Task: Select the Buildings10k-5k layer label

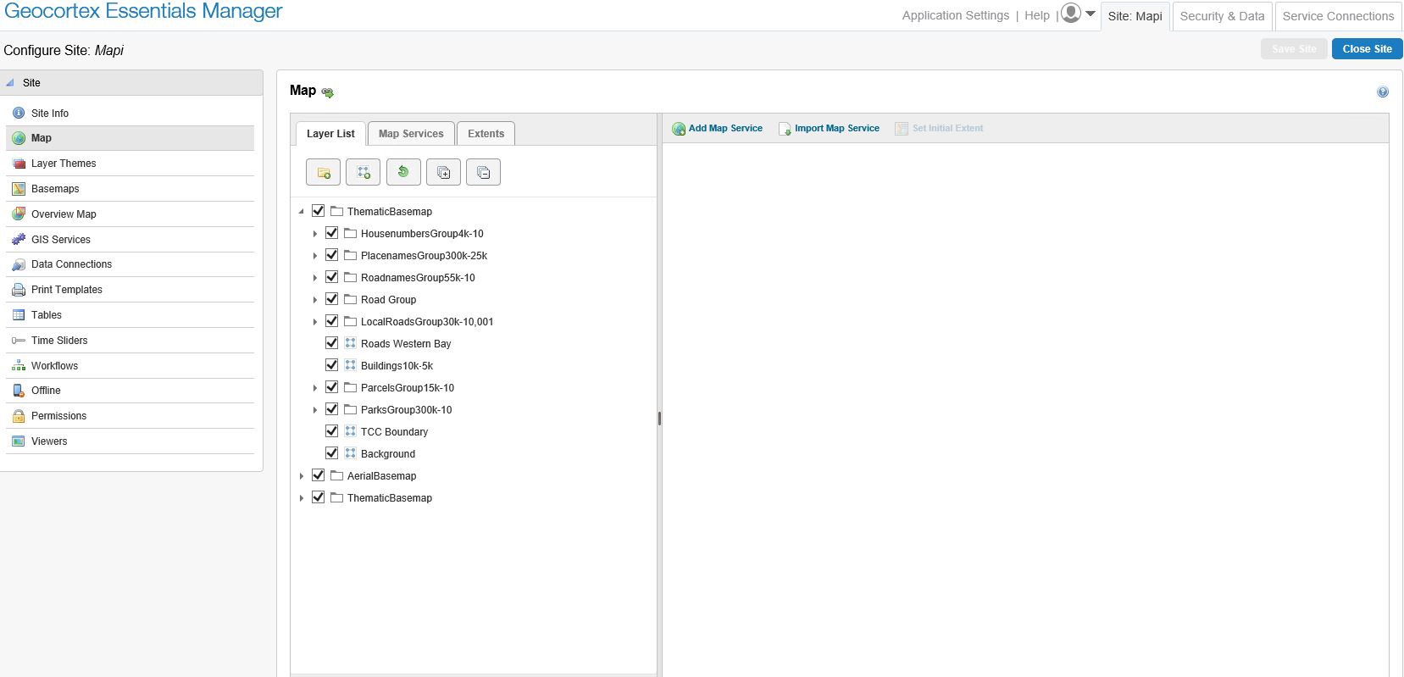Action: click(397, 366)
